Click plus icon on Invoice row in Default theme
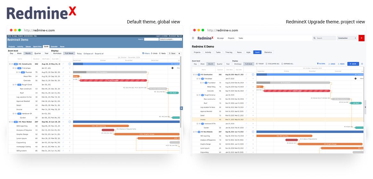The height and width of the screenshot is (179, 373). coord(70,109)
